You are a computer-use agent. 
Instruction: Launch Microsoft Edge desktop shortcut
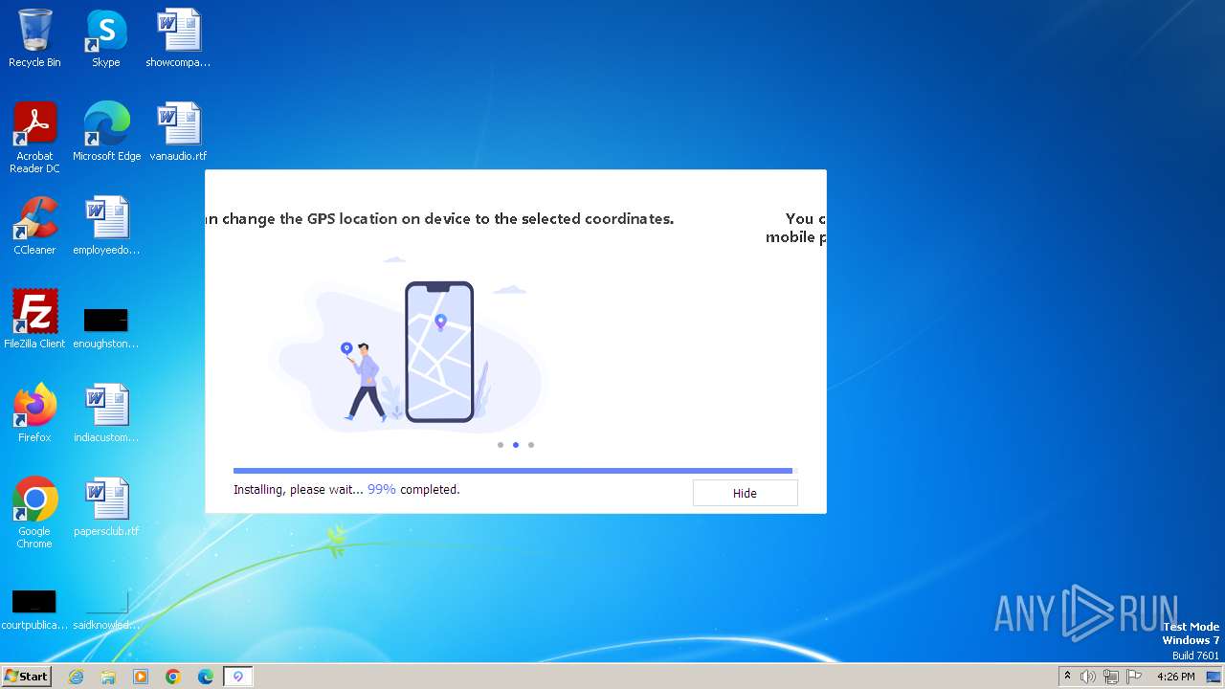tap(106, 132)
